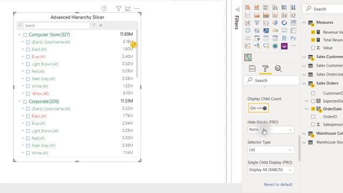
Task: Select the Stacked bar chart visual
Action: pyautogui.click(x=248, y=7)
